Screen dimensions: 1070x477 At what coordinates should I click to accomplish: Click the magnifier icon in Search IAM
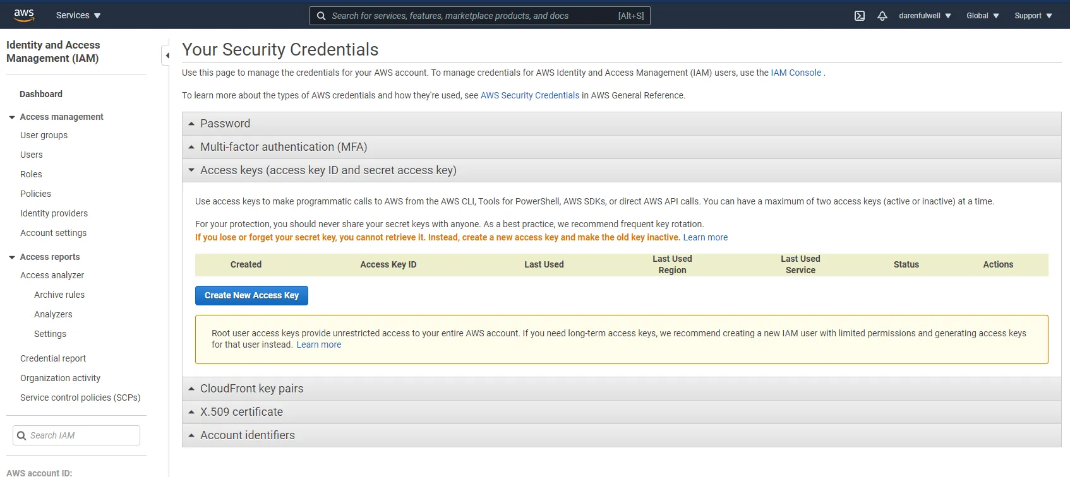point(21,435)
